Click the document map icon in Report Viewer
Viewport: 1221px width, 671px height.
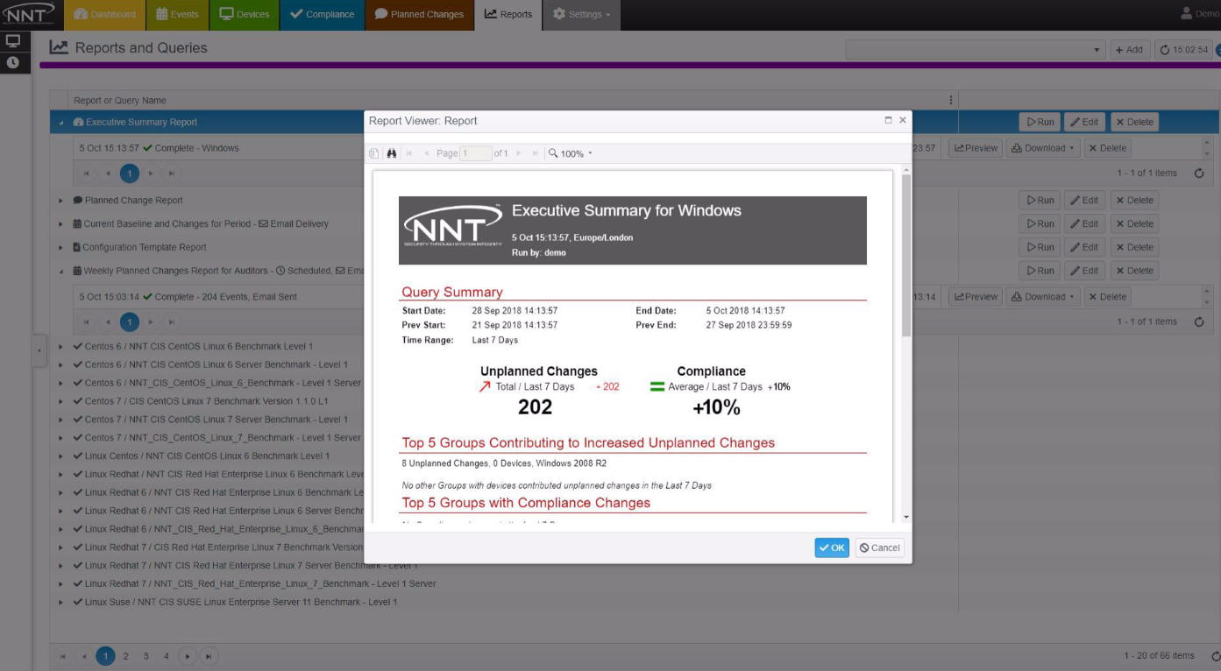[x=374, y=153]
